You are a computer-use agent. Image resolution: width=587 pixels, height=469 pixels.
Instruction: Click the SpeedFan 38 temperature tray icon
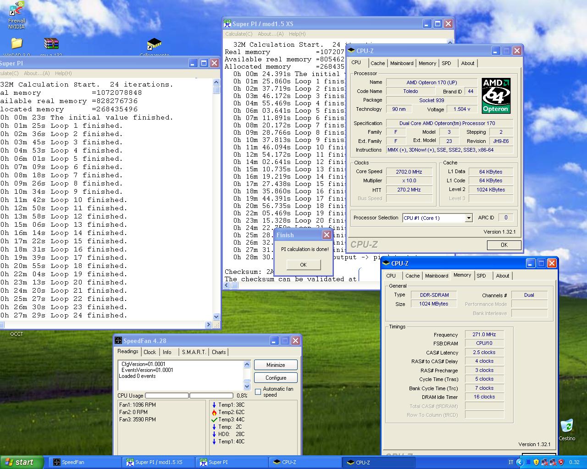[x=528, y=462]
